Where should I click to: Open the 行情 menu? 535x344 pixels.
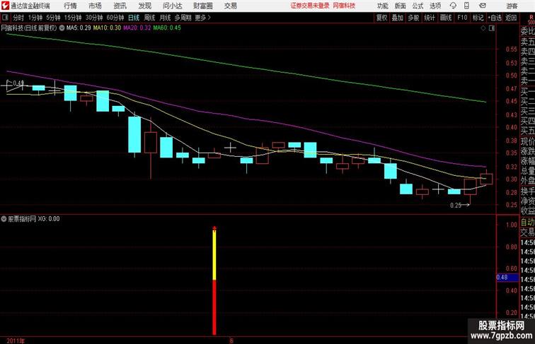(70, 6)
